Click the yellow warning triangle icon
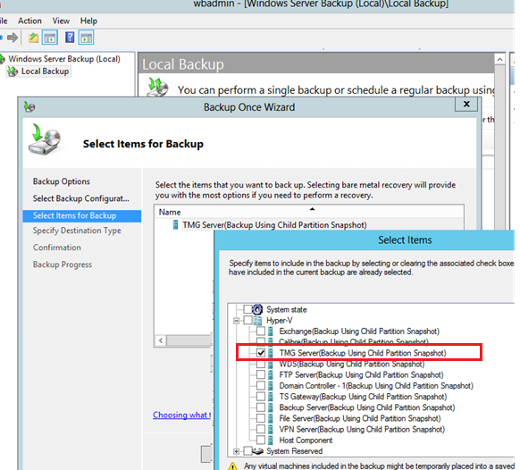 233,466
